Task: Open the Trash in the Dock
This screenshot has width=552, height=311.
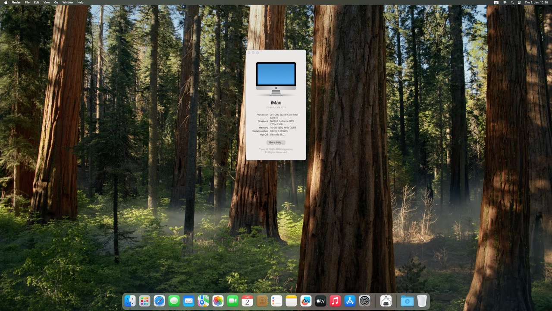Action: (x=422, y=301)
